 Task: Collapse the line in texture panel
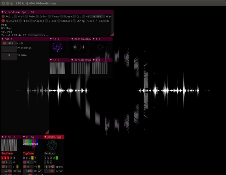(3, 137)
